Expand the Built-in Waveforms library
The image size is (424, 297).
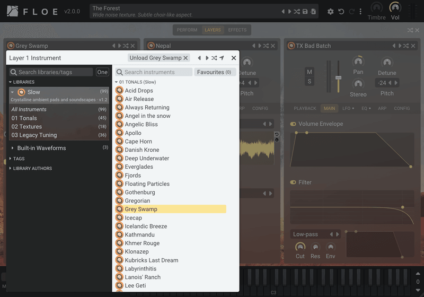12,148
